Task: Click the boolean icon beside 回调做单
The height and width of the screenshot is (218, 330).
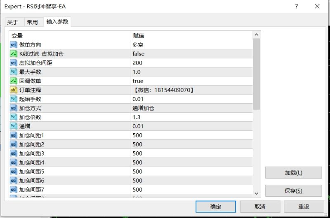Action: [x=13, y=81]
